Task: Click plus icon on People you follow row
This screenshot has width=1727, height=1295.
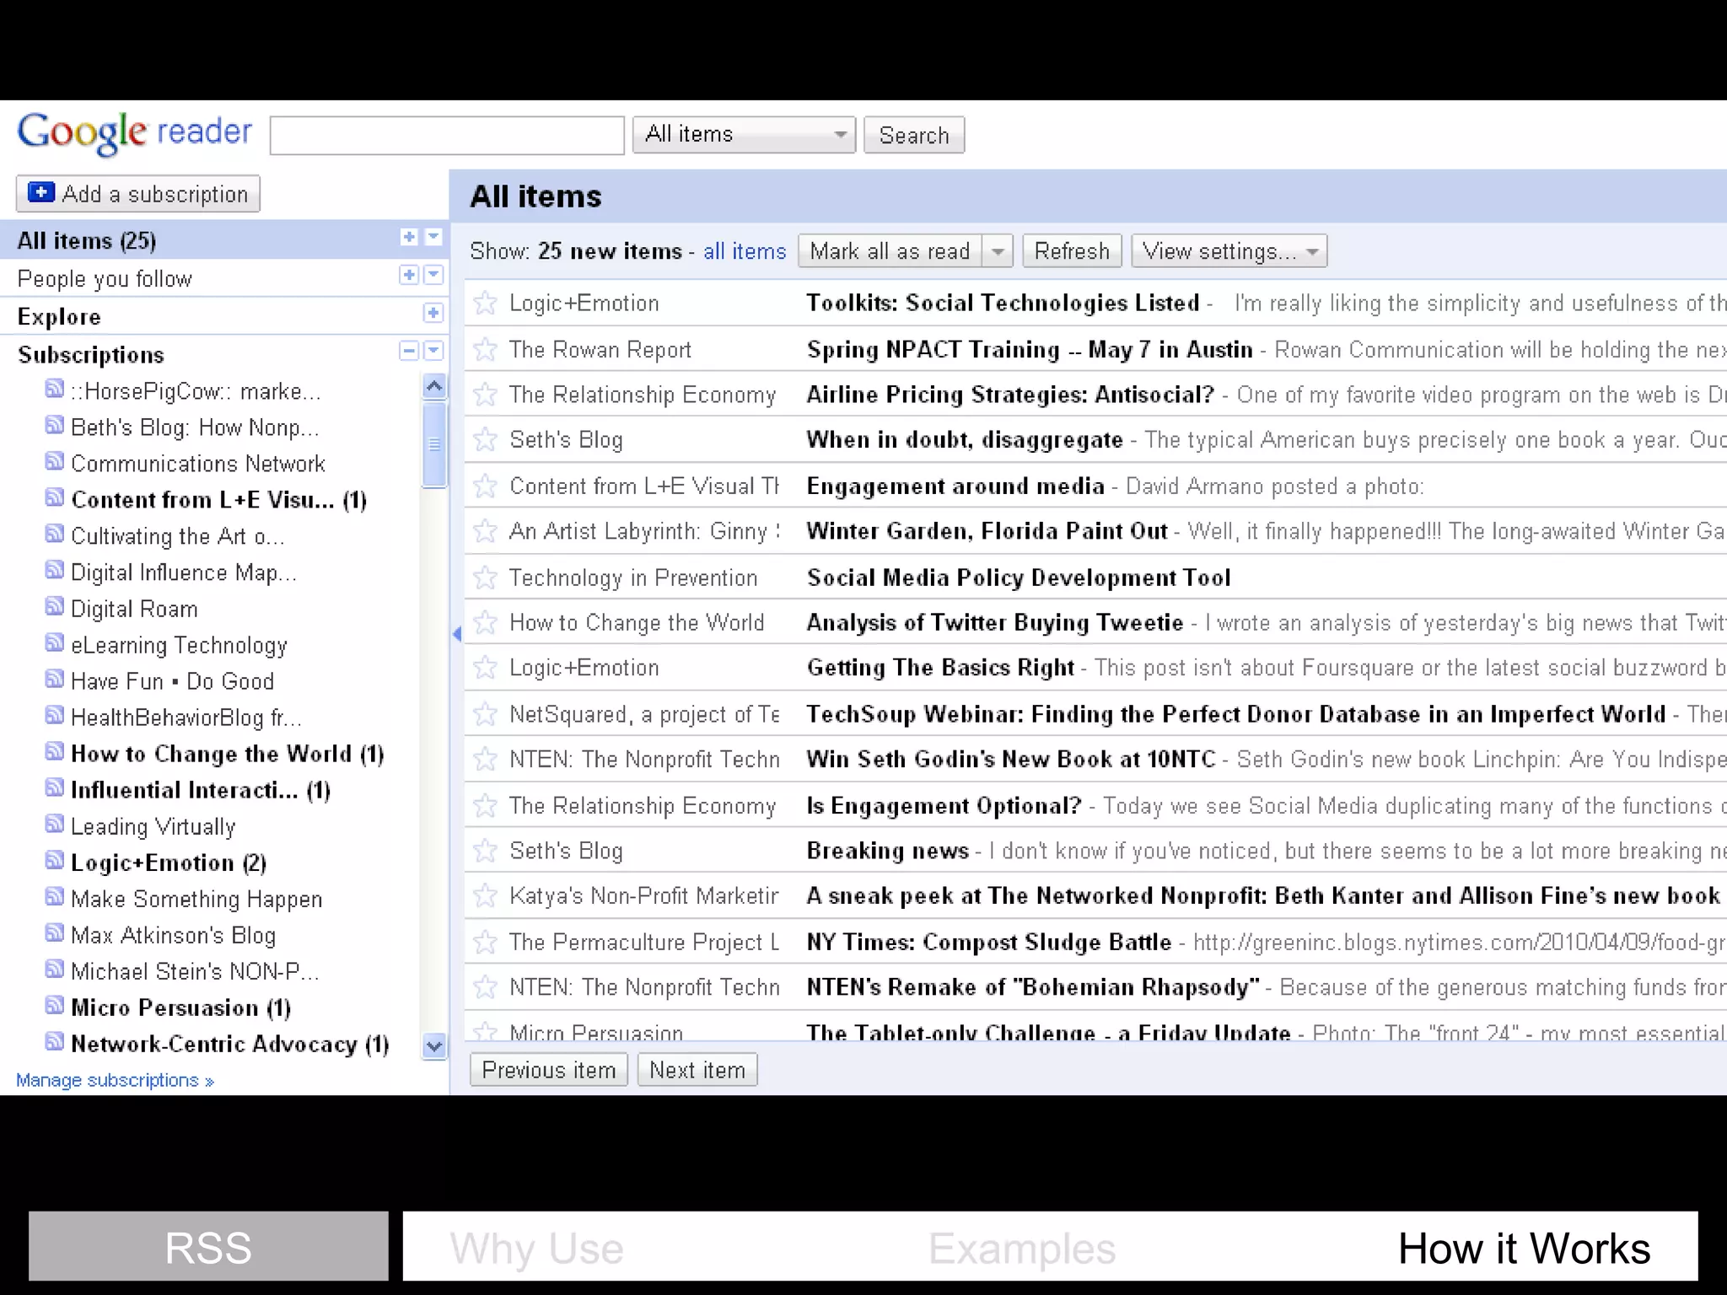Action: coord(409,275)
